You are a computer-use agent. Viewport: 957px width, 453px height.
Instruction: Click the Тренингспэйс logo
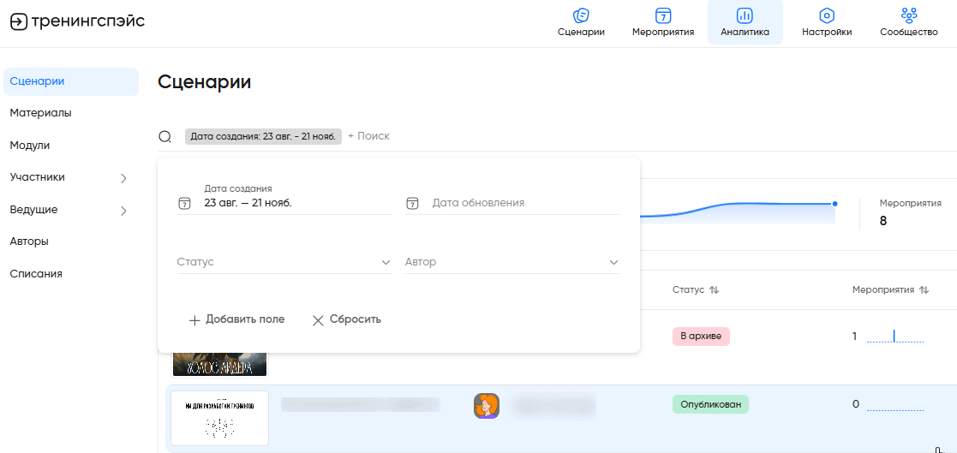[77, 21]
